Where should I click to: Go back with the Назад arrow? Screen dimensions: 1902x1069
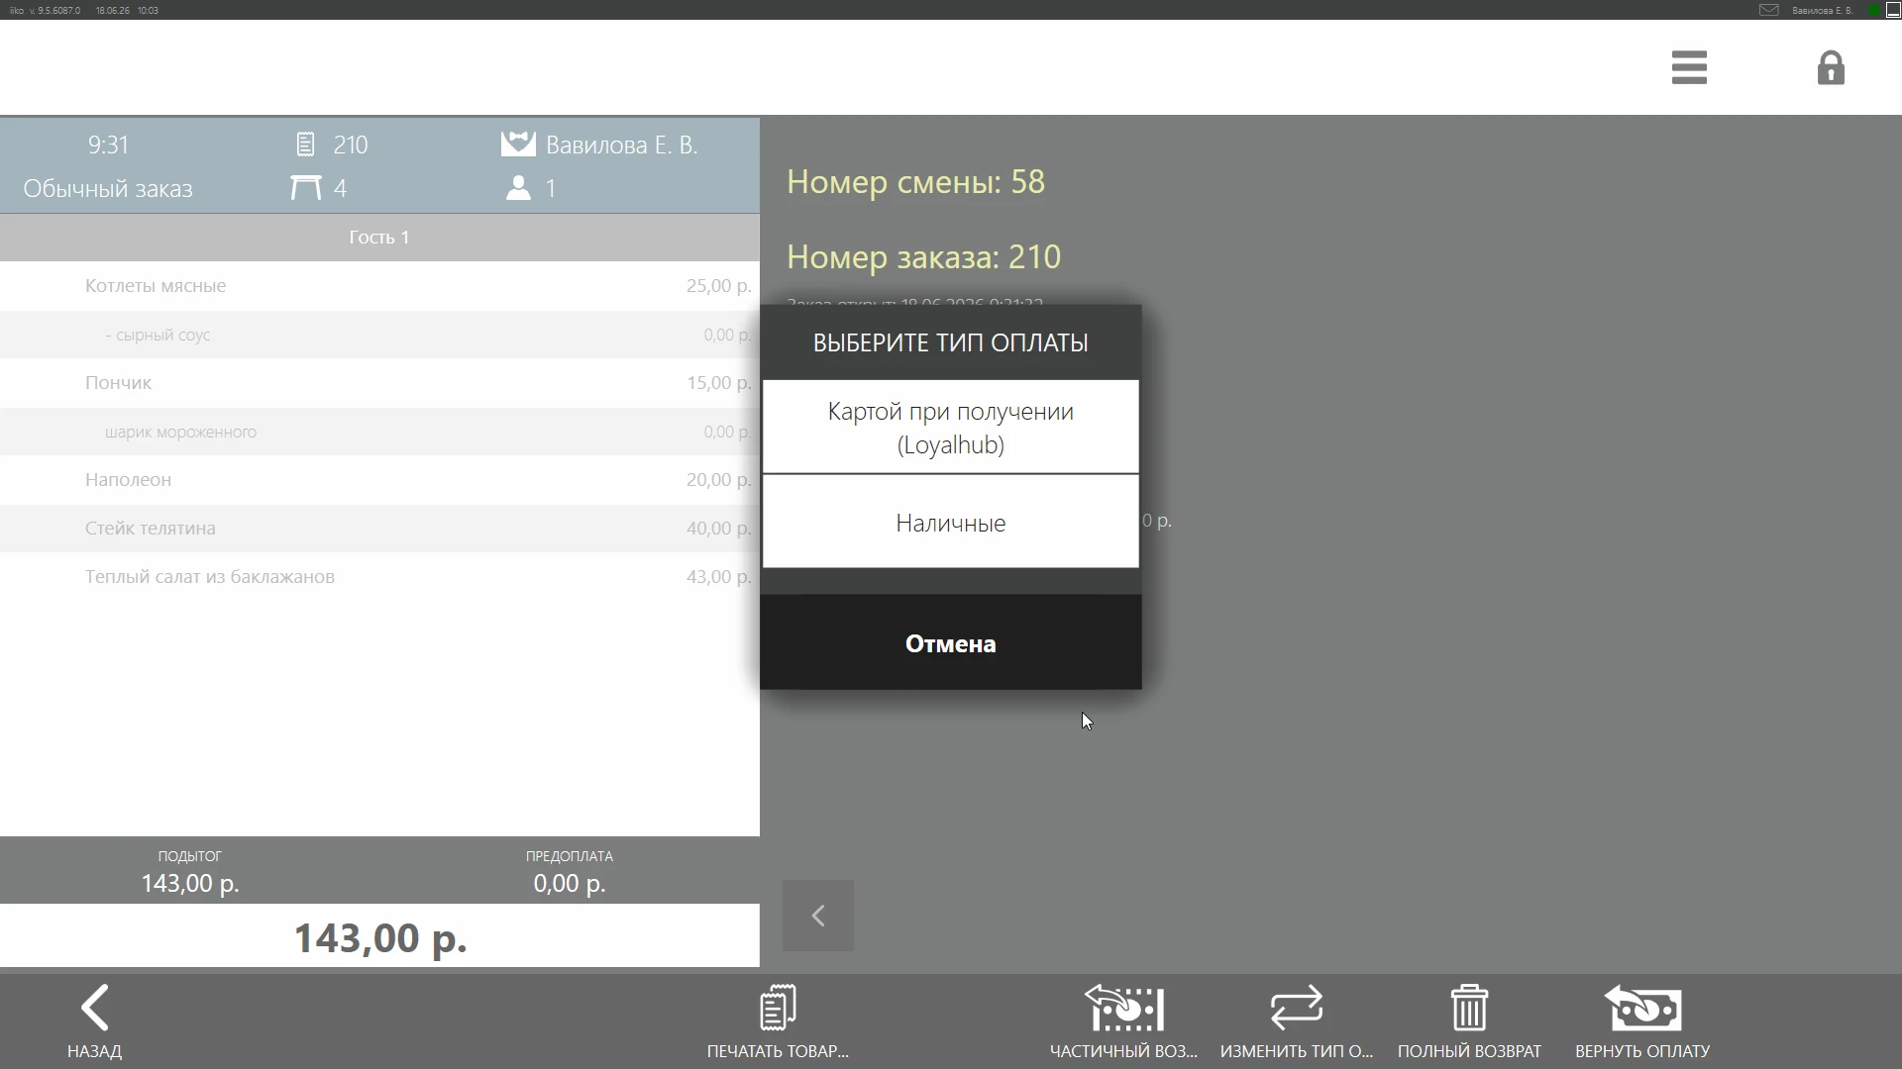pos(95,1021)
